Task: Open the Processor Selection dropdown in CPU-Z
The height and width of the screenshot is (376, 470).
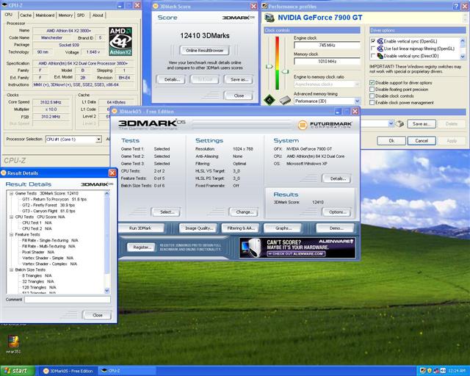Action: 98,139
